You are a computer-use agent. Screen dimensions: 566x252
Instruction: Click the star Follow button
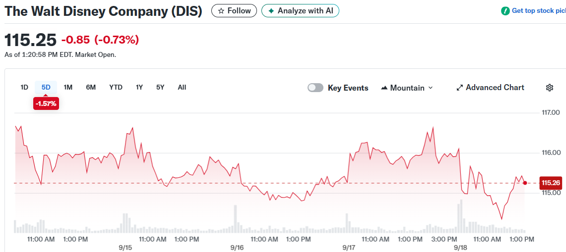(234, 11)
